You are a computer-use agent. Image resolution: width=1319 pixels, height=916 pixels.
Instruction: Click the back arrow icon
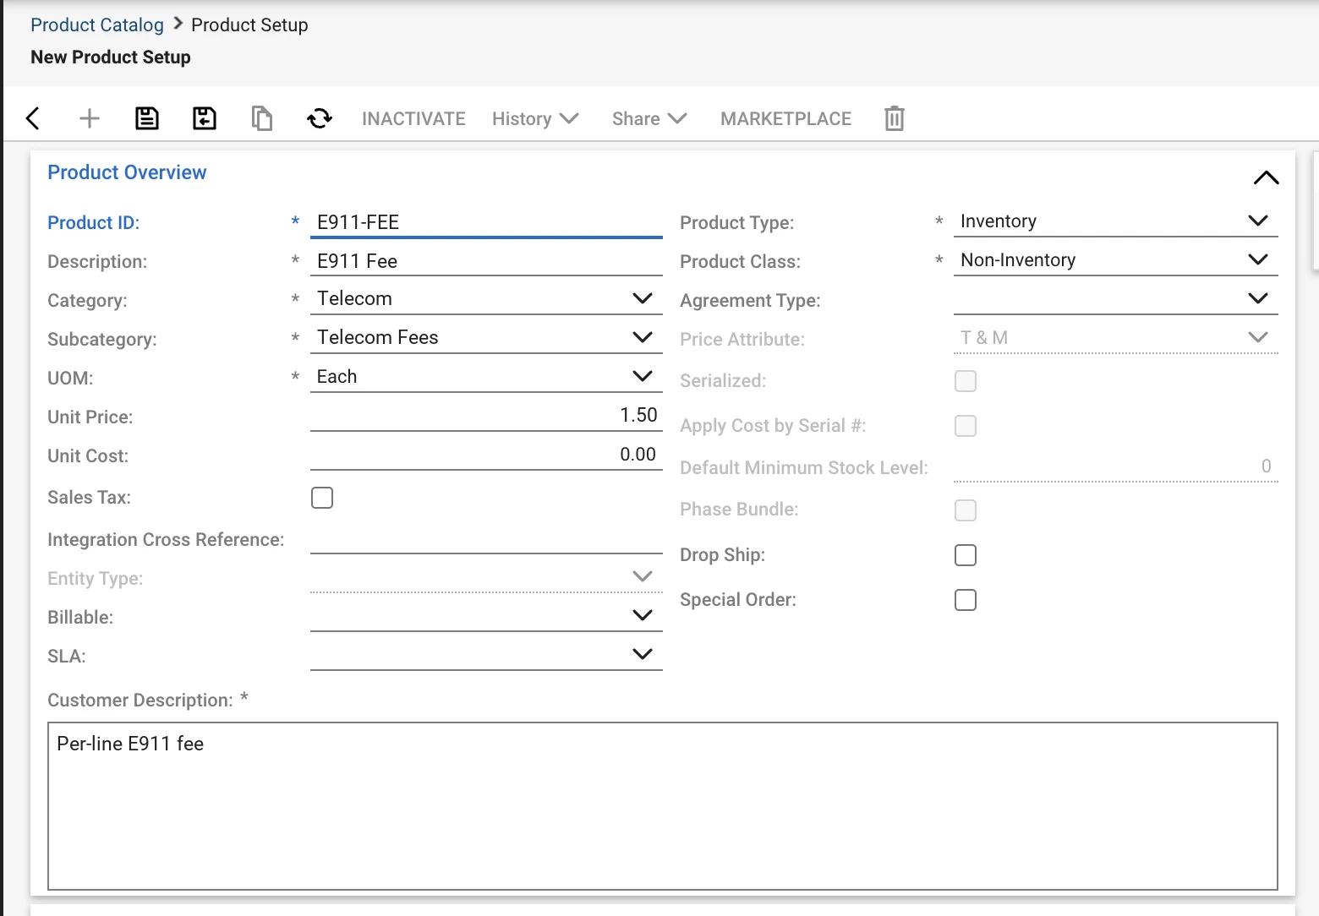tap(33, 118)
